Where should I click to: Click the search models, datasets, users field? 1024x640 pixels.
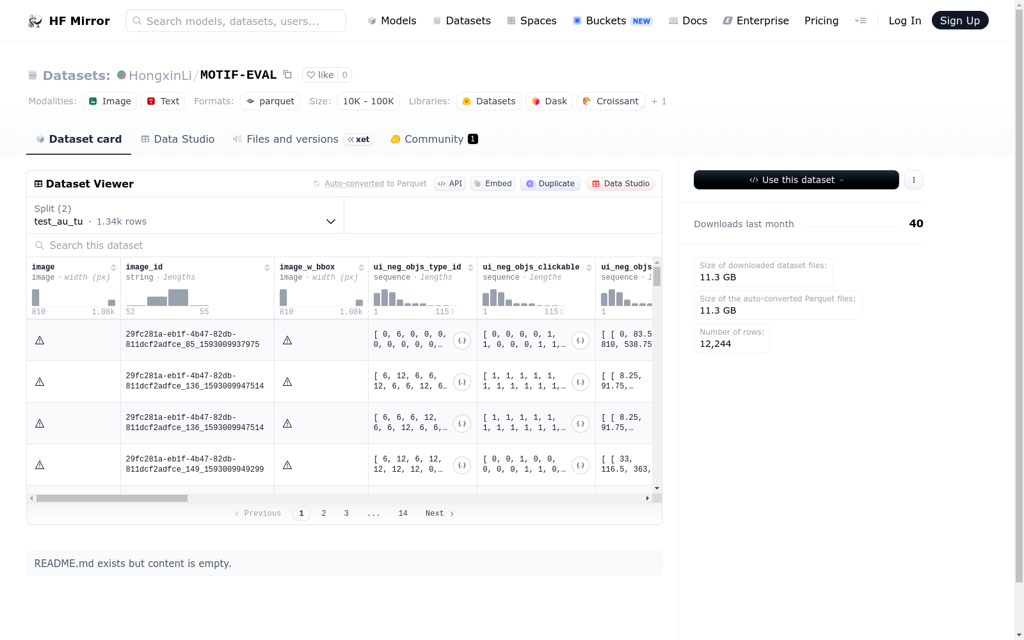point(236,20)
